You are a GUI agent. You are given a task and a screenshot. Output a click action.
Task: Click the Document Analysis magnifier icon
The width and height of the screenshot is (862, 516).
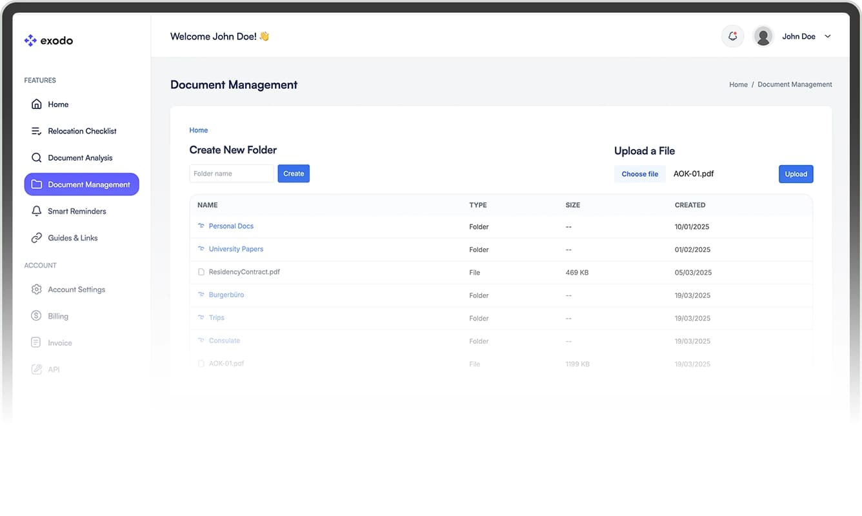(37, 157)
